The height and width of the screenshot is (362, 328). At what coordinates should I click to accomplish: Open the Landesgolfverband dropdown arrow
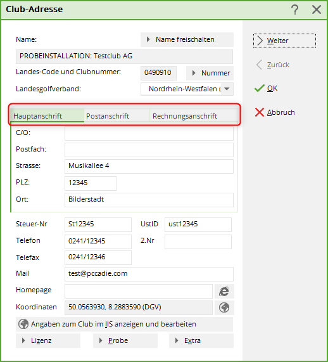click(227, 89)
